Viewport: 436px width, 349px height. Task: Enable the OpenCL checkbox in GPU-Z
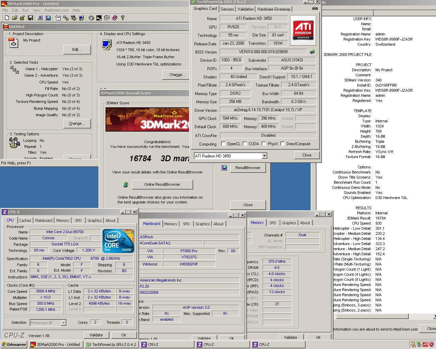[223, 144]
